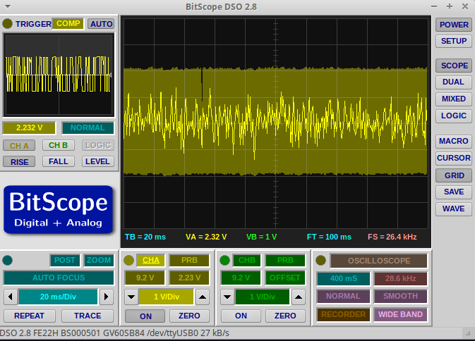Toggle the SMOOTH display option
Screen dimensions: 475x341
click(400, 296)
